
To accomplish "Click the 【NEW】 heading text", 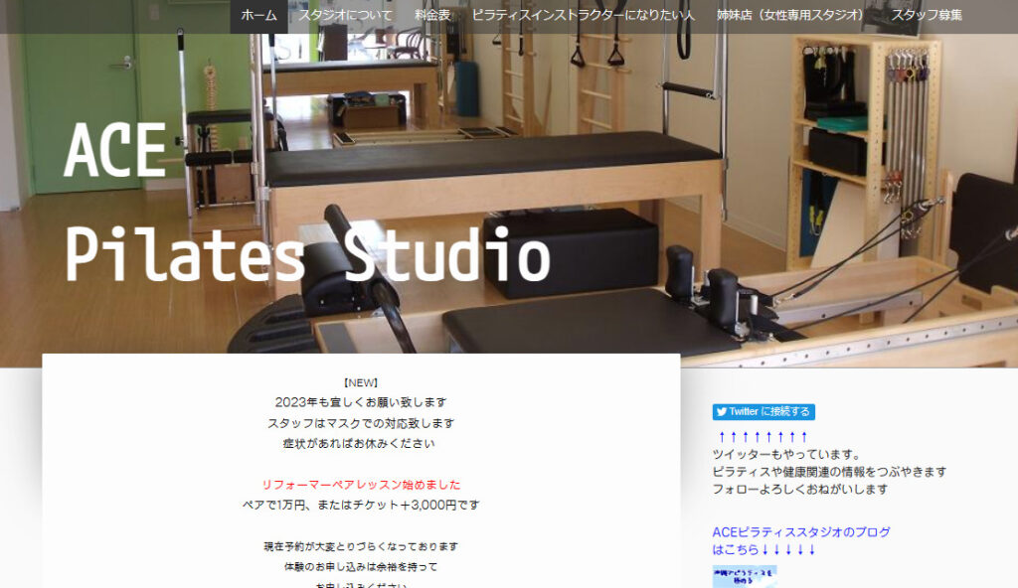I will click(x=361, y=383).
